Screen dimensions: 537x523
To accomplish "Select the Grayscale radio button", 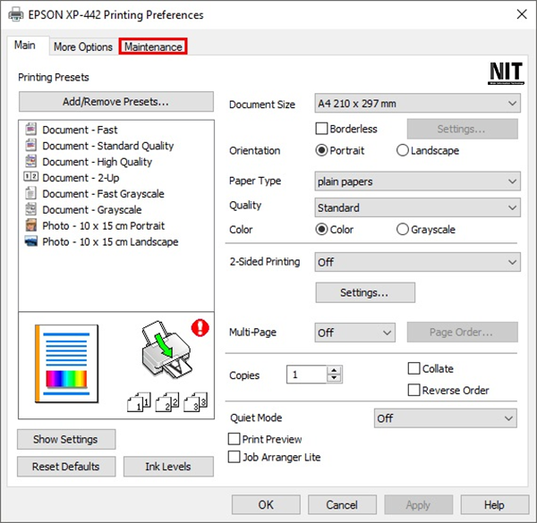I will coord(403,229).
